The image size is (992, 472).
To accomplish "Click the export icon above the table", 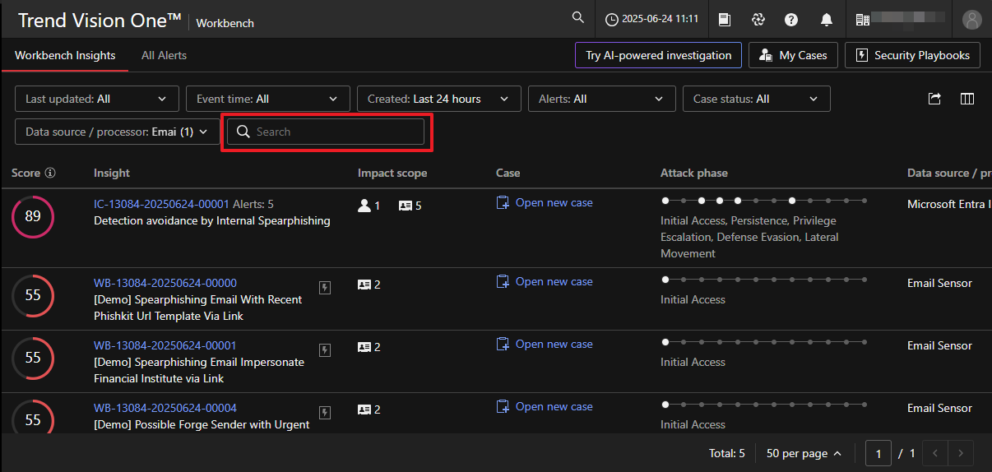I will point(934,99).
